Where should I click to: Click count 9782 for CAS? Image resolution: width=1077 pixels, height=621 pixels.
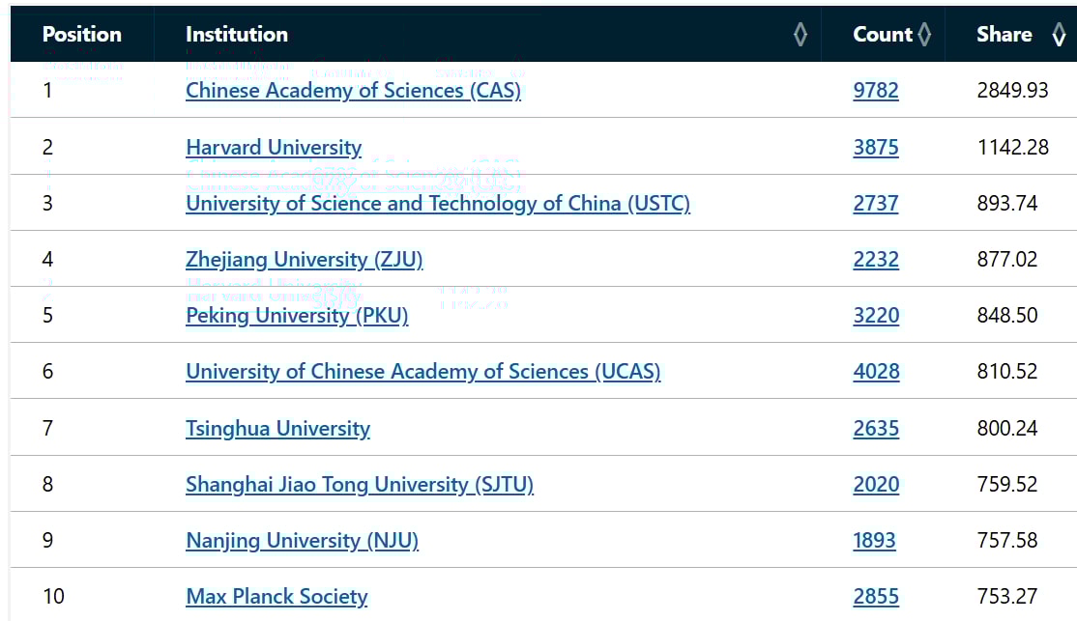point(876,91)
